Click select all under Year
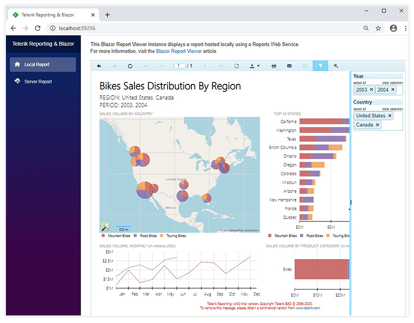The width and height of the screenshot is (414, 323). coord(360,83)
